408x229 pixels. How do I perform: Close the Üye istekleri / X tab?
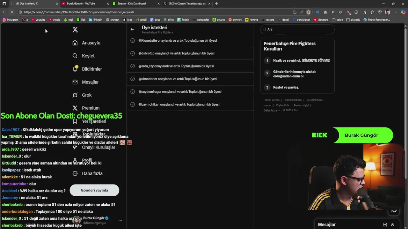tap(57, 3)
